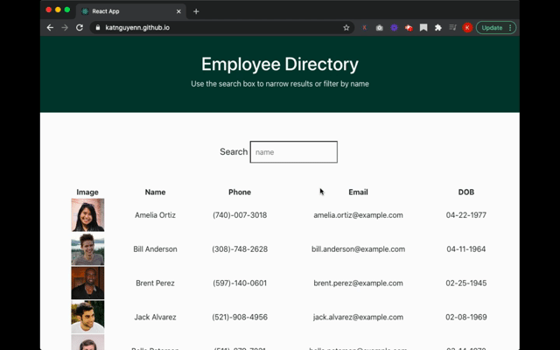Focus the address bar katnguyenn.github.io

[221, 27]
